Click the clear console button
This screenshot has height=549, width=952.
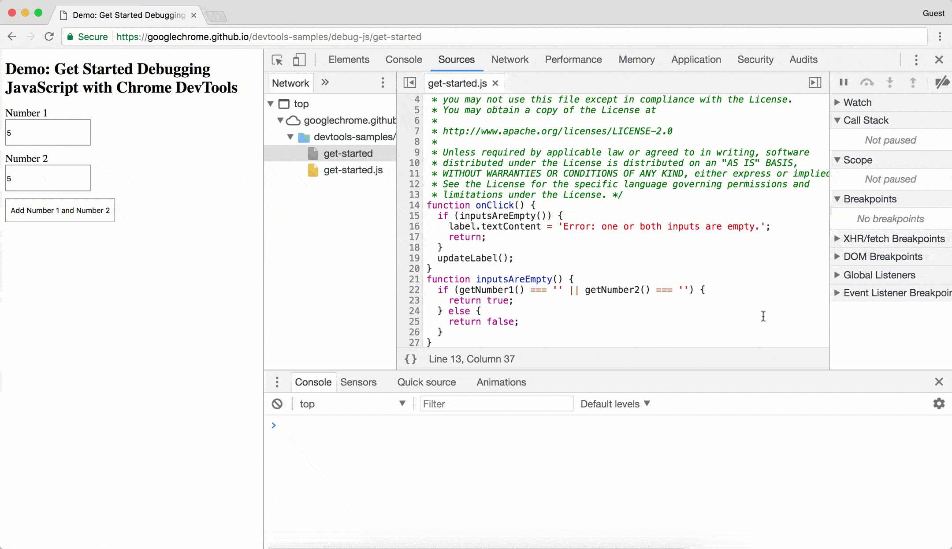[x=277, y=404]
